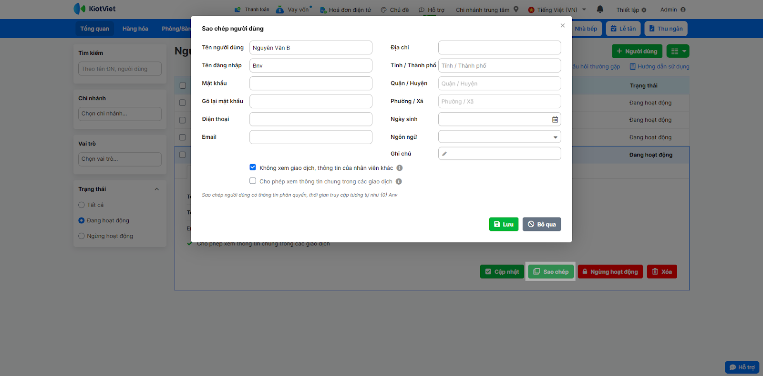Click the KiotViet logo icon

pyautogui.click(x=79, y=9)
